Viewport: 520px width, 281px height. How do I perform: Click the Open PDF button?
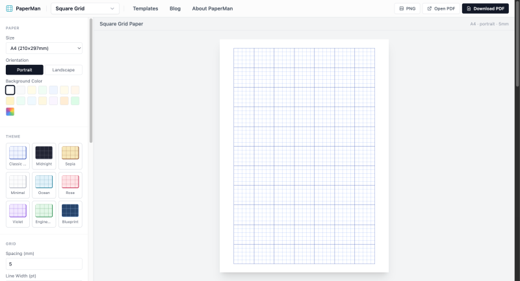click(441, 8)
